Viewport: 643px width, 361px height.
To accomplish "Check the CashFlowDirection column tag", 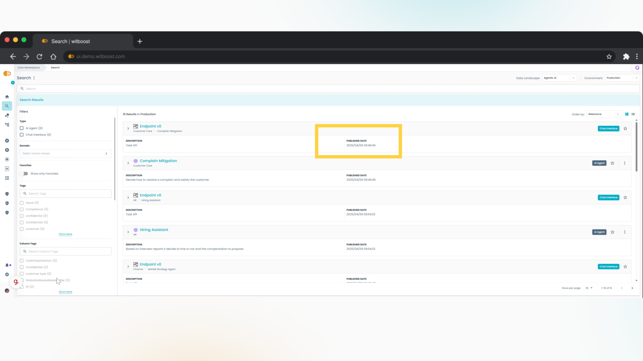I will click(21, 261).
